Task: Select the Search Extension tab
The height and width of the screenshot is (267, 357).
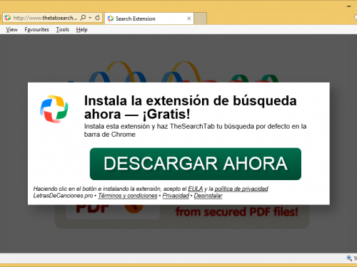Action: pyautogui.click(x=149, y=19)
